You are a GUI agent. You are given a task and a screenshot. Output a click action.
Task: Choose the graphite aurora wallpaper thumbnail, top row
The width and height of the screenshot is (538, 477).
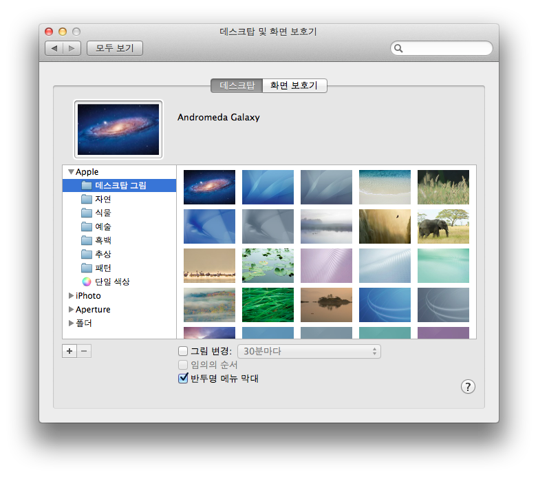[x=326, y=187]
